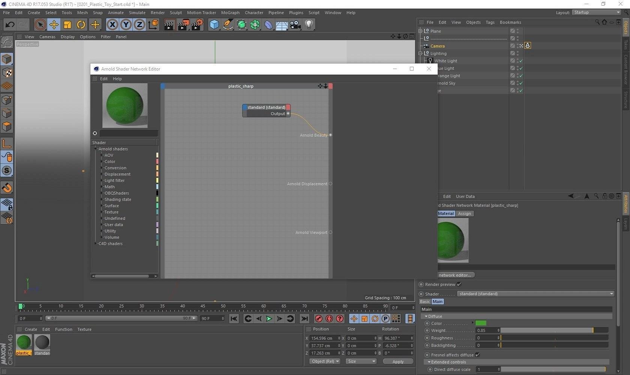Add a Cube primitive object

214,25
